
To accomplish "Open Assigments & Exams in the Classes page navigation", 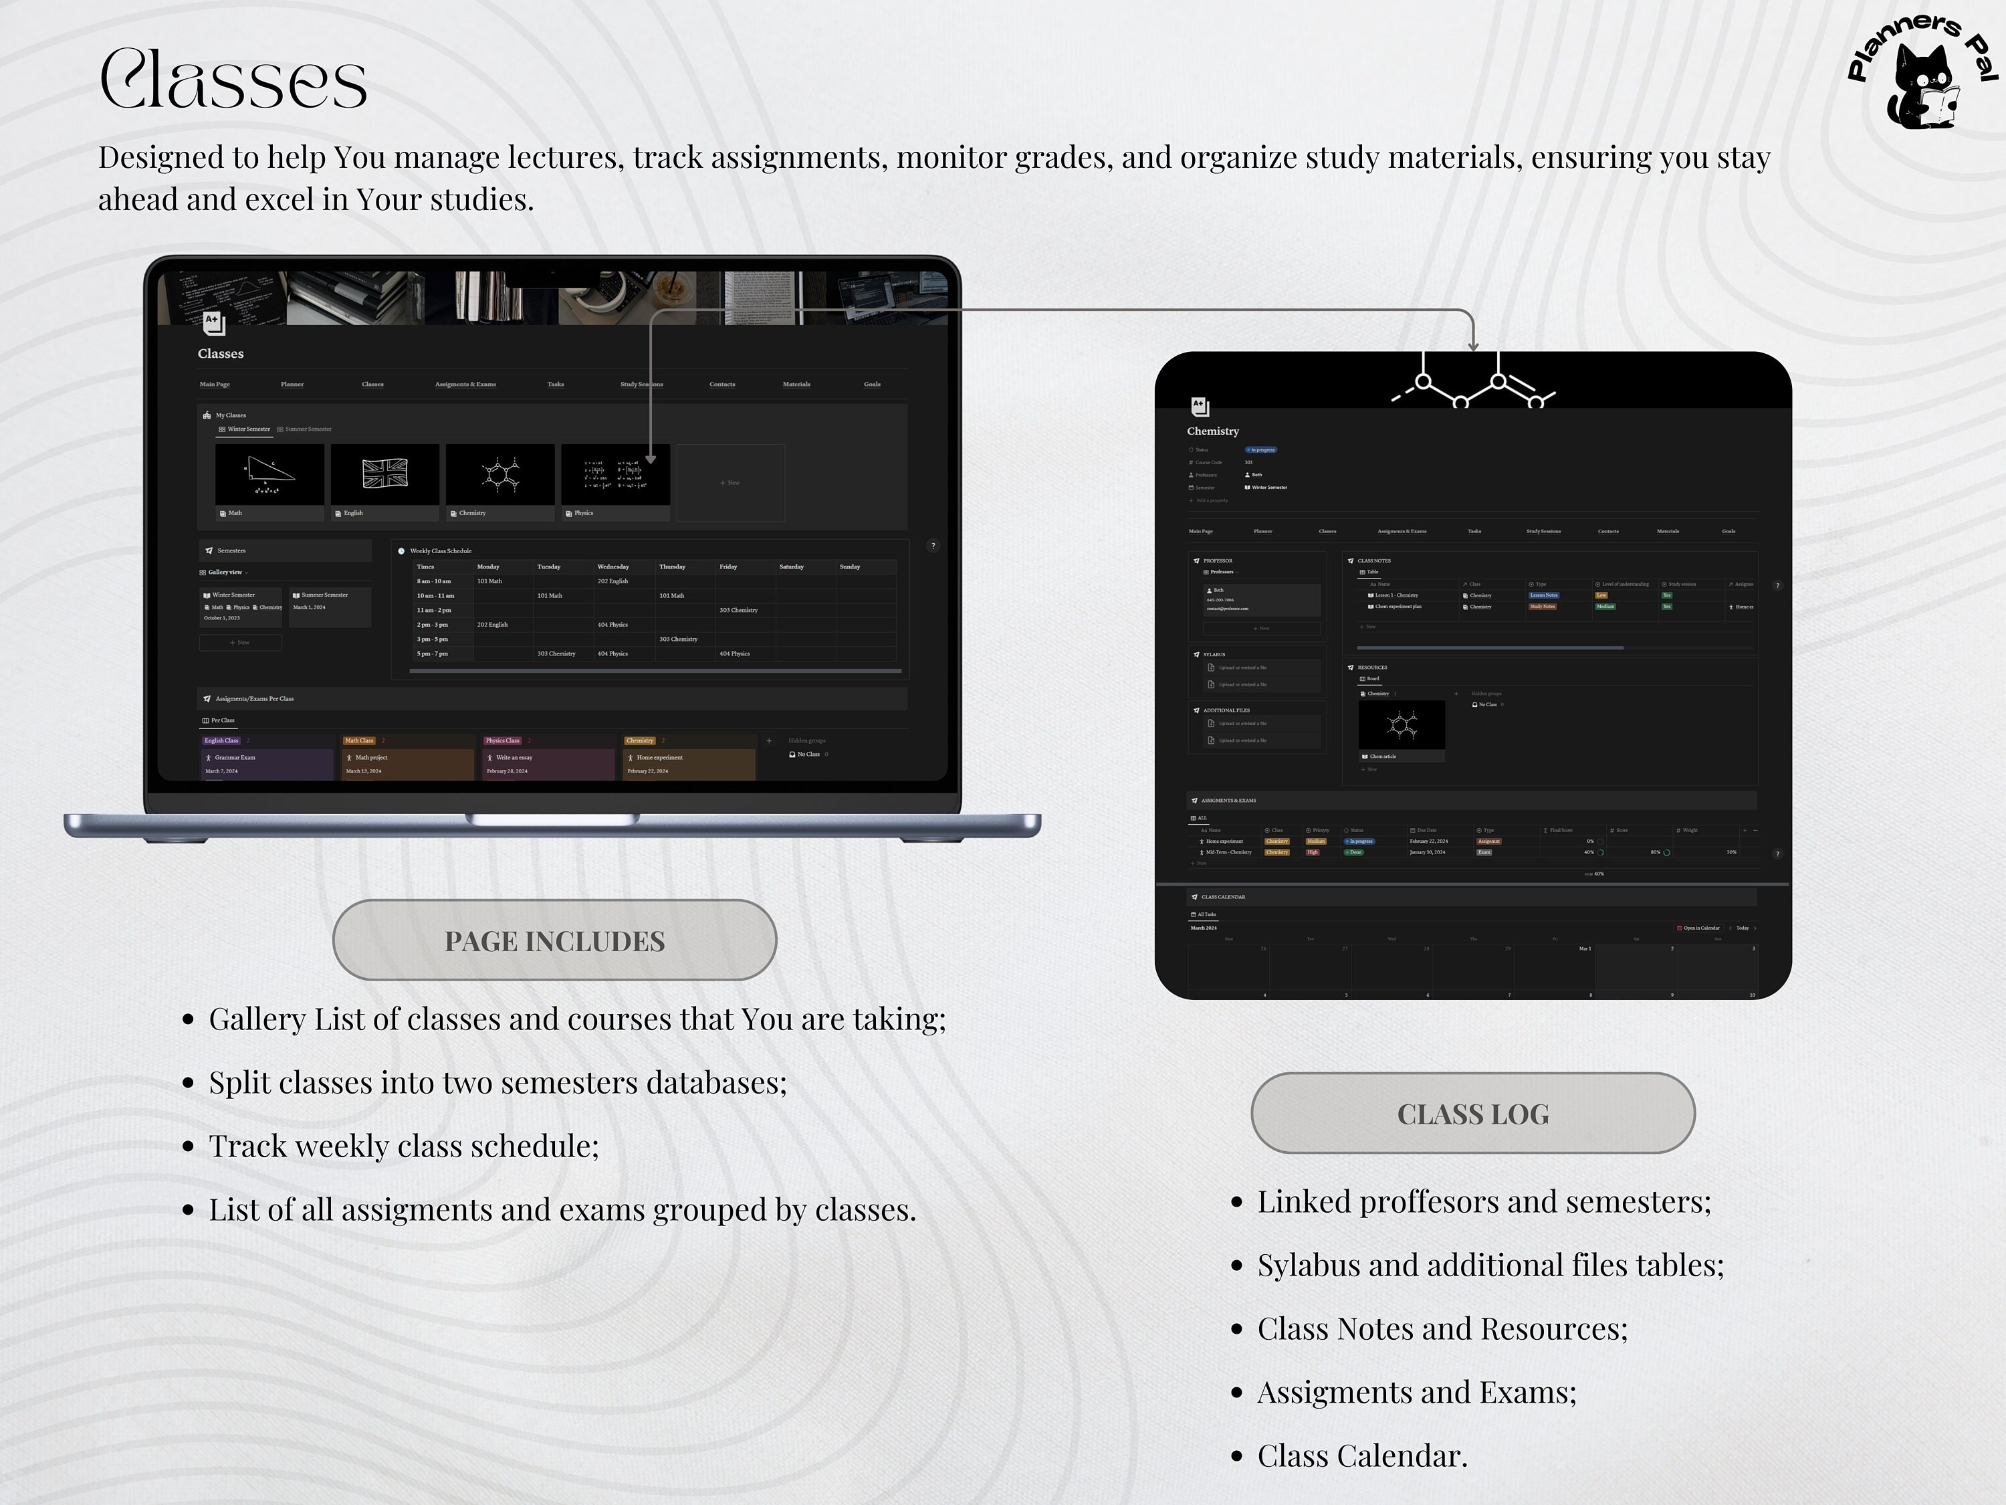I will [x=465, y=385].
